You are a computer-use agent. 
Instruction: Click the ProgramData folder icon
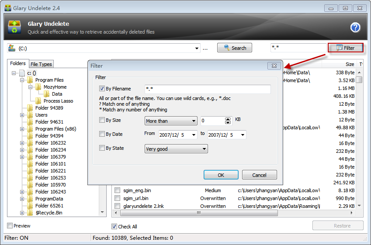click(x=30, y=199)
